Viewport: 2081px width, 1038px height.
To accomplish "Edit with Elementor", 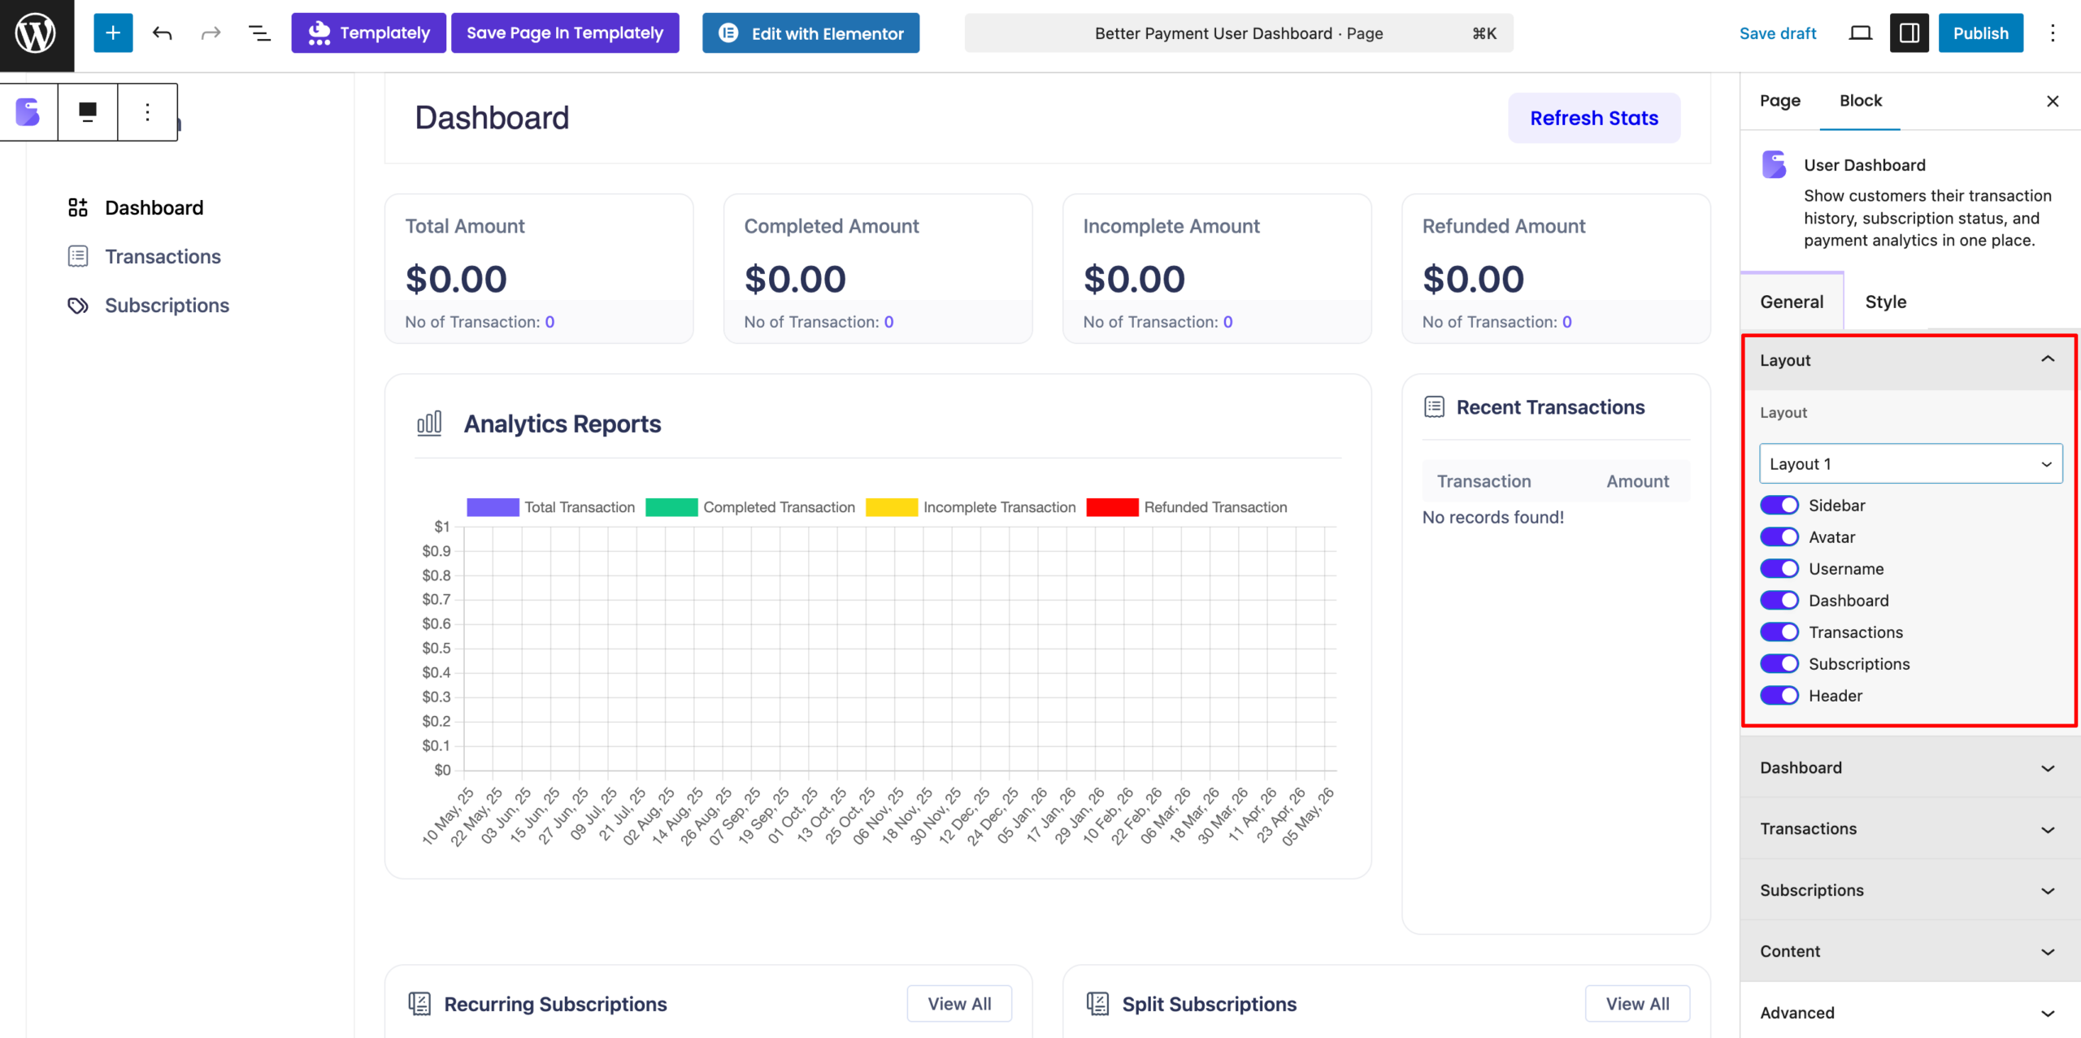I will (x=810, y=33).
